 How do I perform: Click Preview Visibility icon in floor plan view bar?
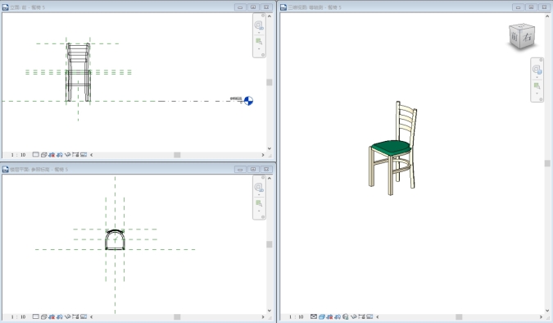click(84, 316)
